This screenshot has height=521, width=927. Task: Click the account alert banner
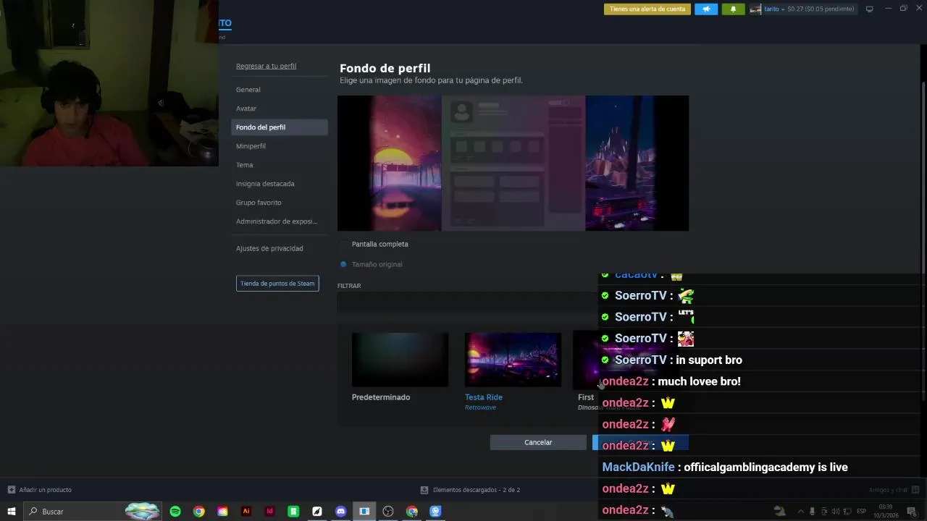coord(647,9)
